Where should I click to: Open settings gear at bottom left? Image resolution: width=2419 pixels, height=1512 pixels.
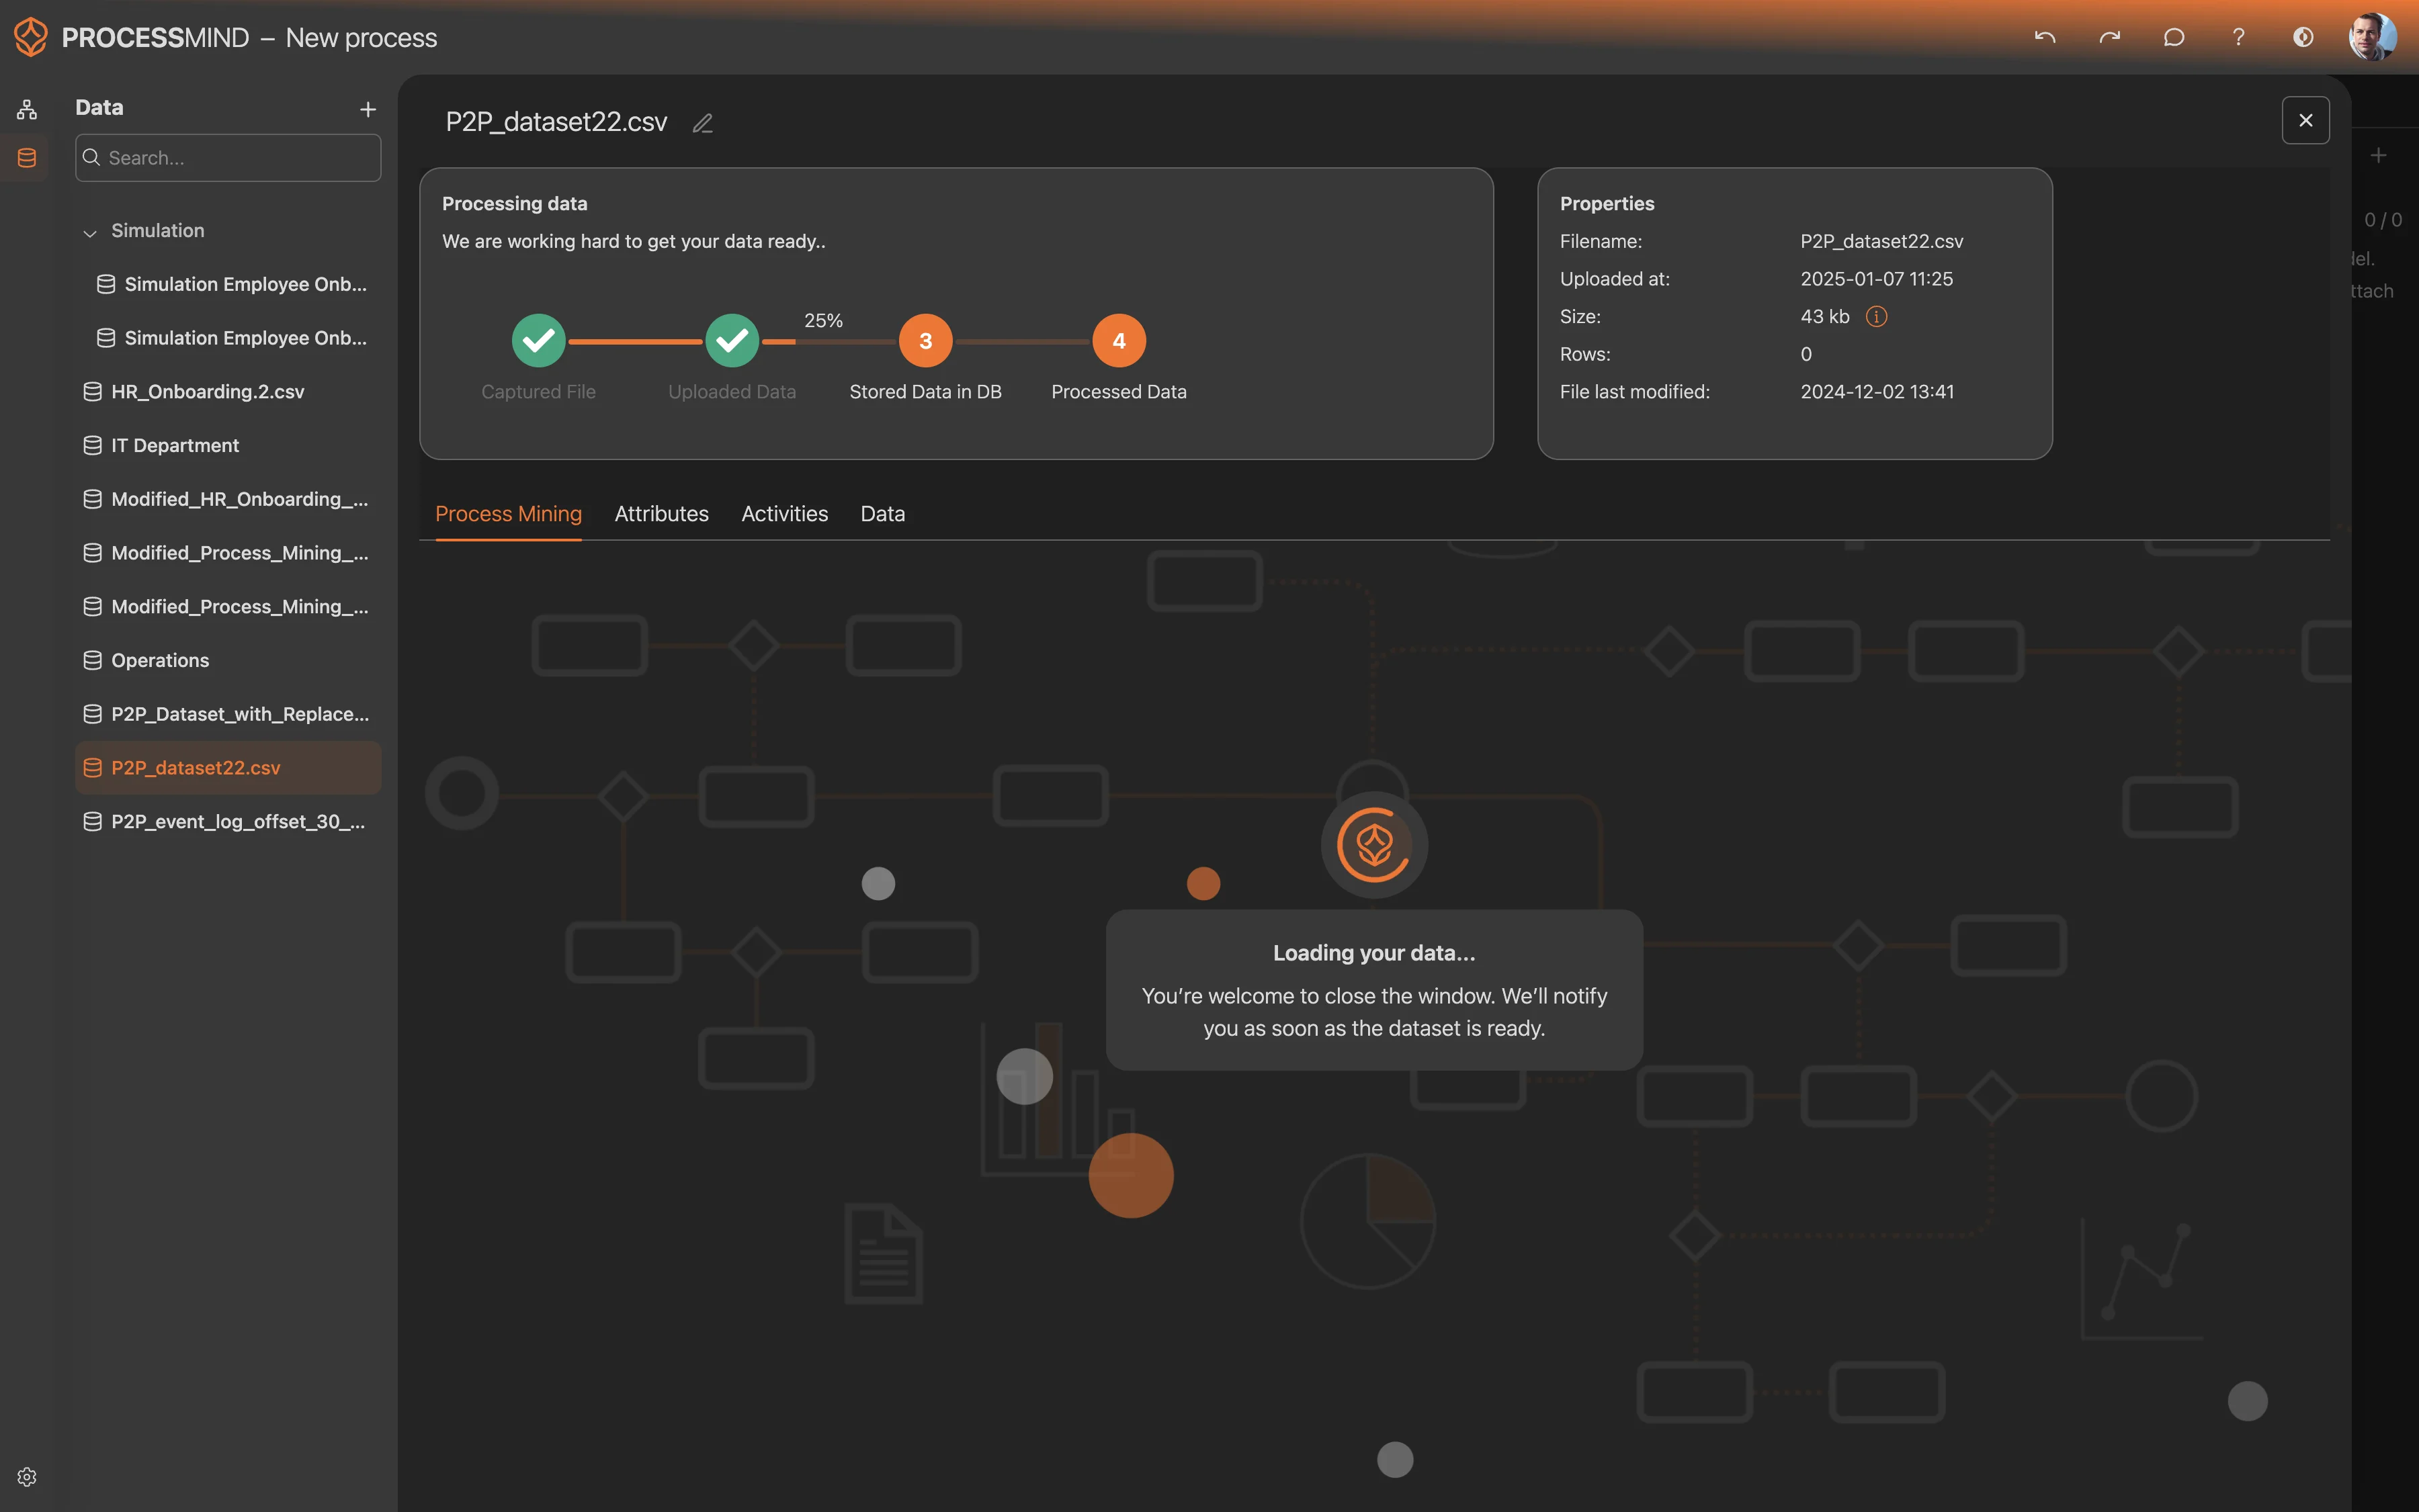point(27,1476)
